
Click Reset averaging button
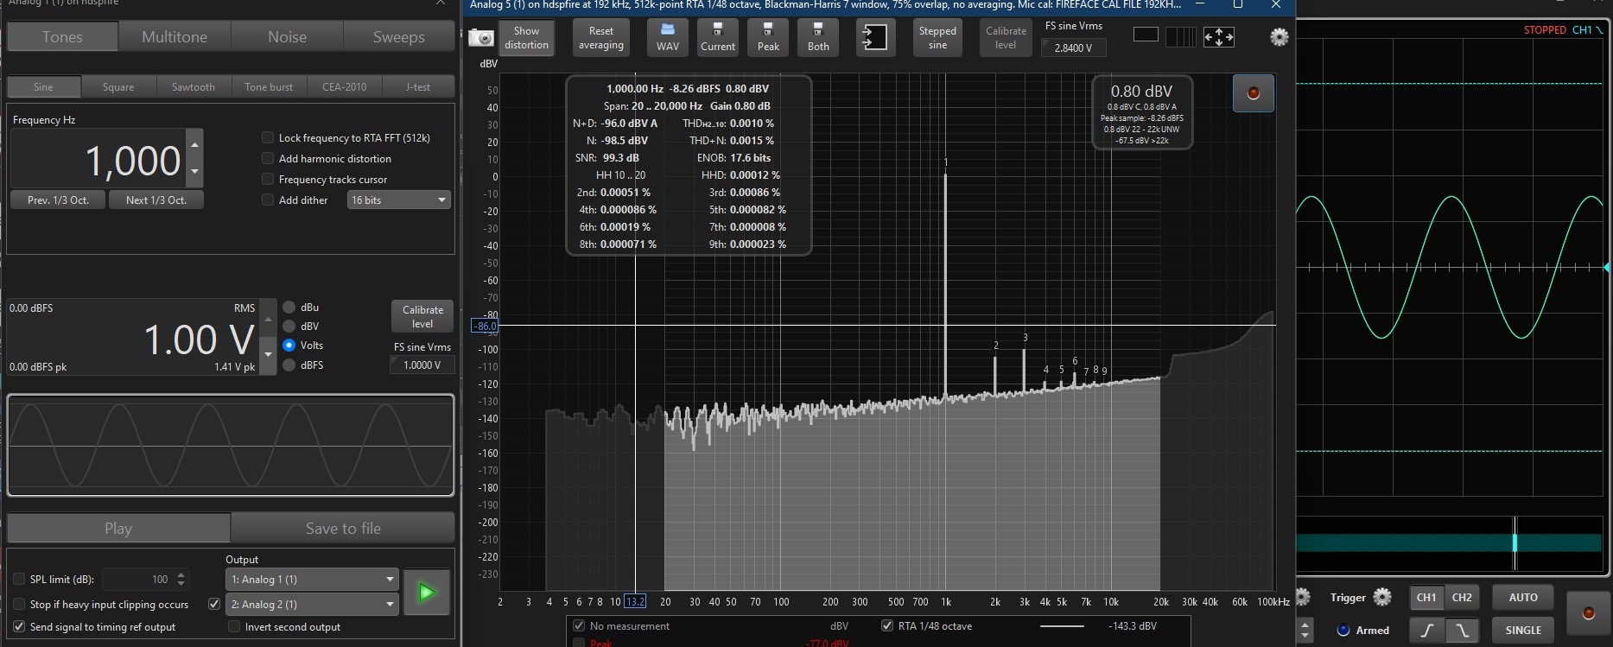(601, 38)
